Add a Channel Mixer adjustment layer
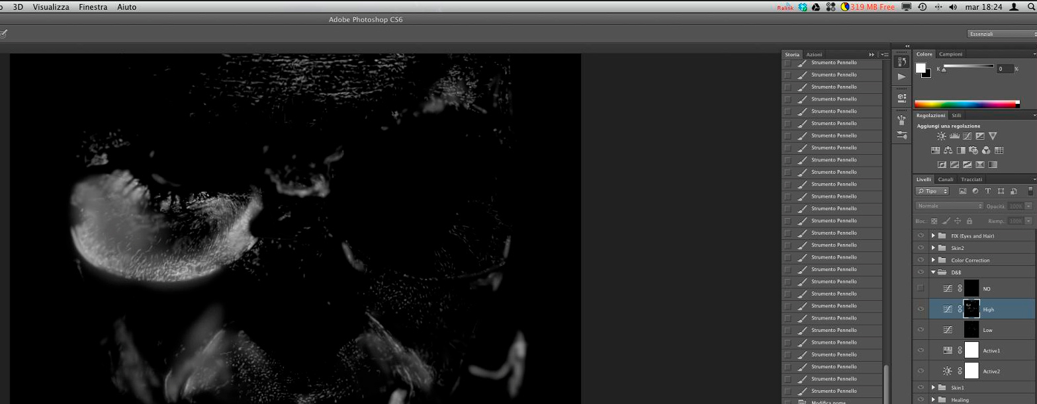1037x404 pixels. pyautogui.click(x=986, y=150)
